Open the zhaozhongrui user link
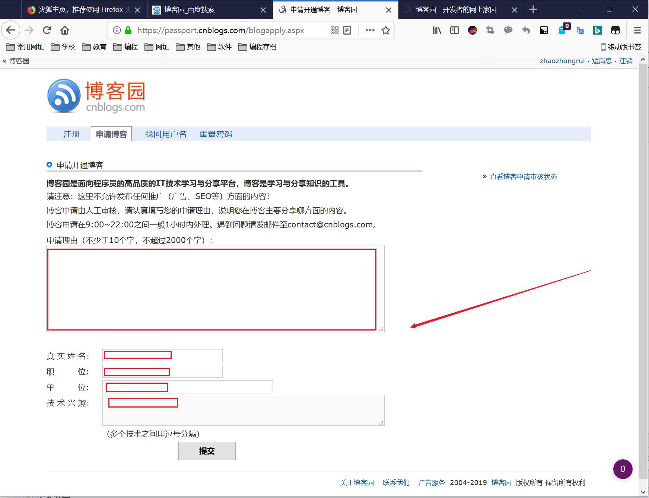 (x=562, y=61)
